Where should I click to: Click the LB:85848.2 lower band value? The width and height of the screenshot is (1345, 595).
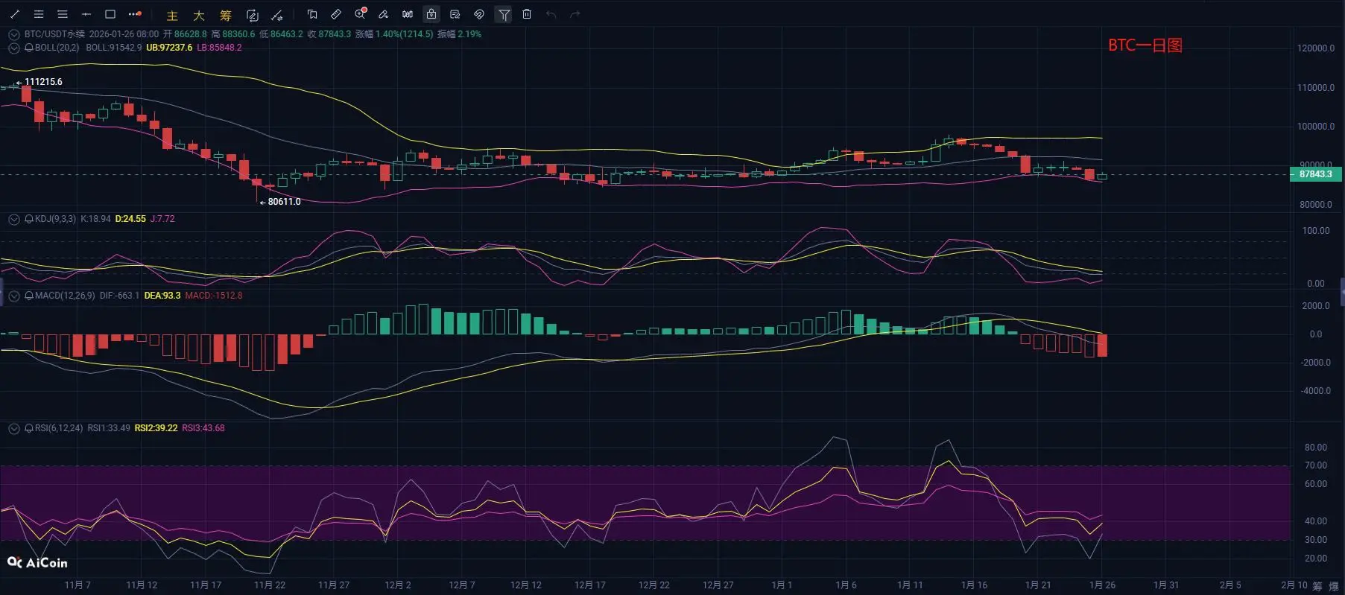tap(219, 48)
